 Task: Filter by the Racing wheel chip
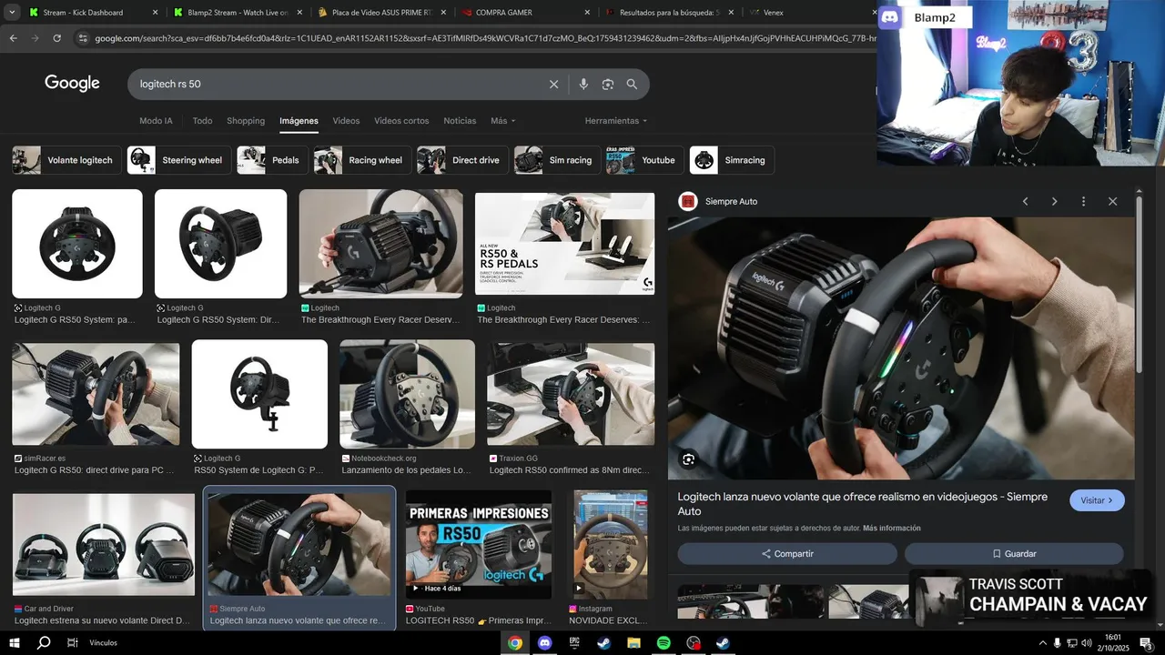(x=362, y=160)
